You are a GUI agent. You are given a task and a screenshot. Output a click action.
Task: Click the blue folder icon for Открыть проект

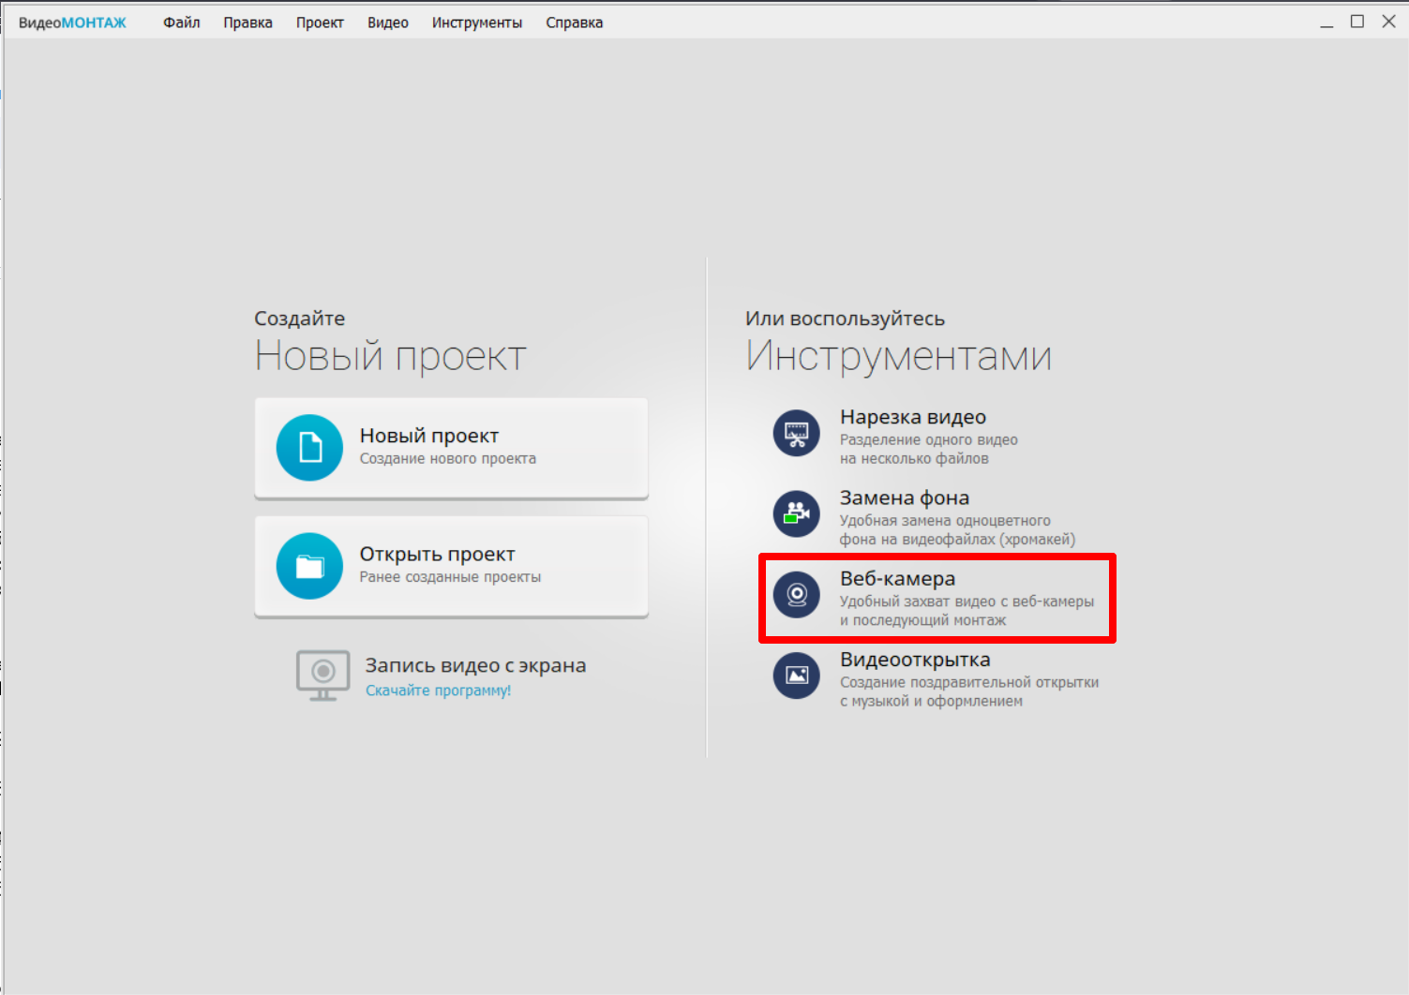(x=309, y=566)
